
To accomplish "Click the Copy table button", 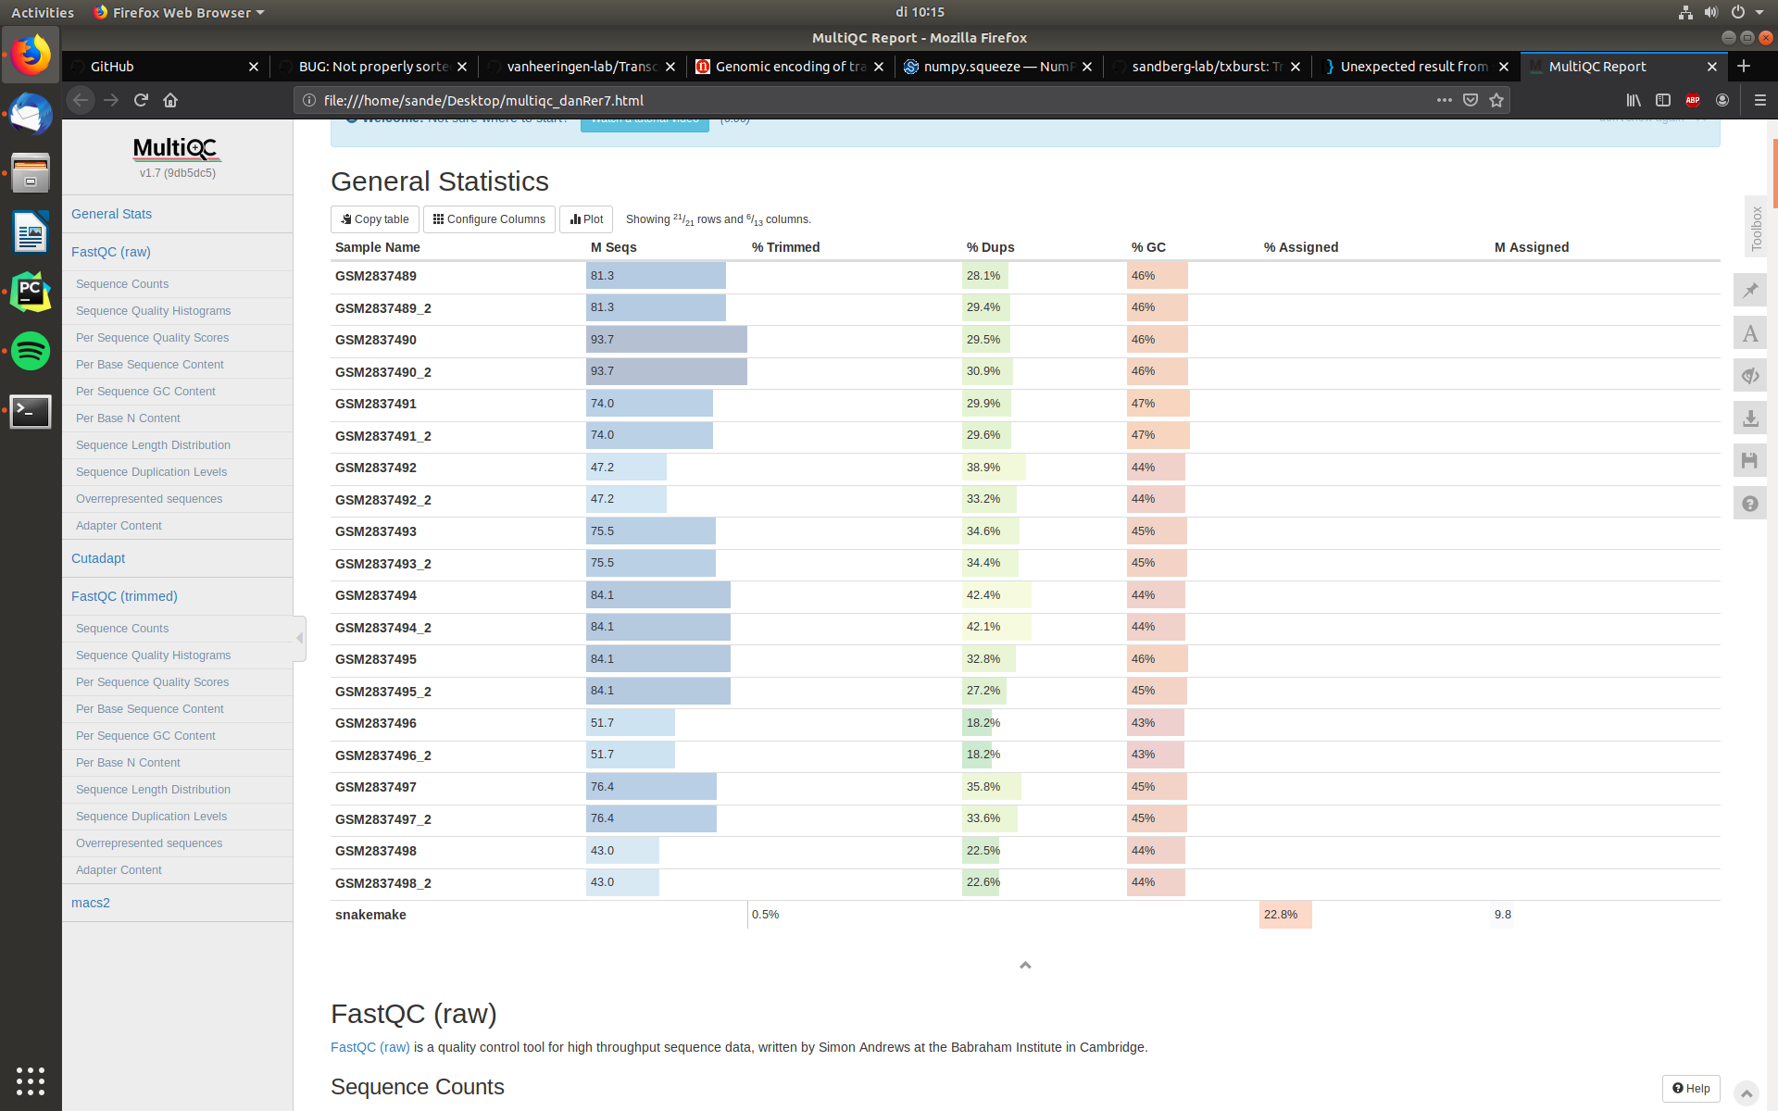I will (x=374, y=218).
